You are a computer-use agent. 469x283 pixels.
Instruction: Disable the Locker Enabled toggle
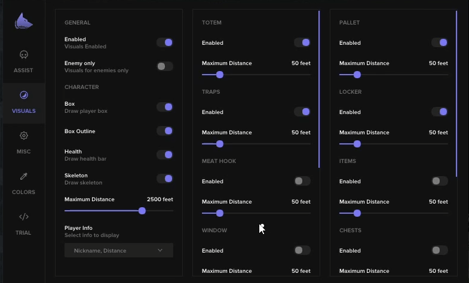click(440, 112)
